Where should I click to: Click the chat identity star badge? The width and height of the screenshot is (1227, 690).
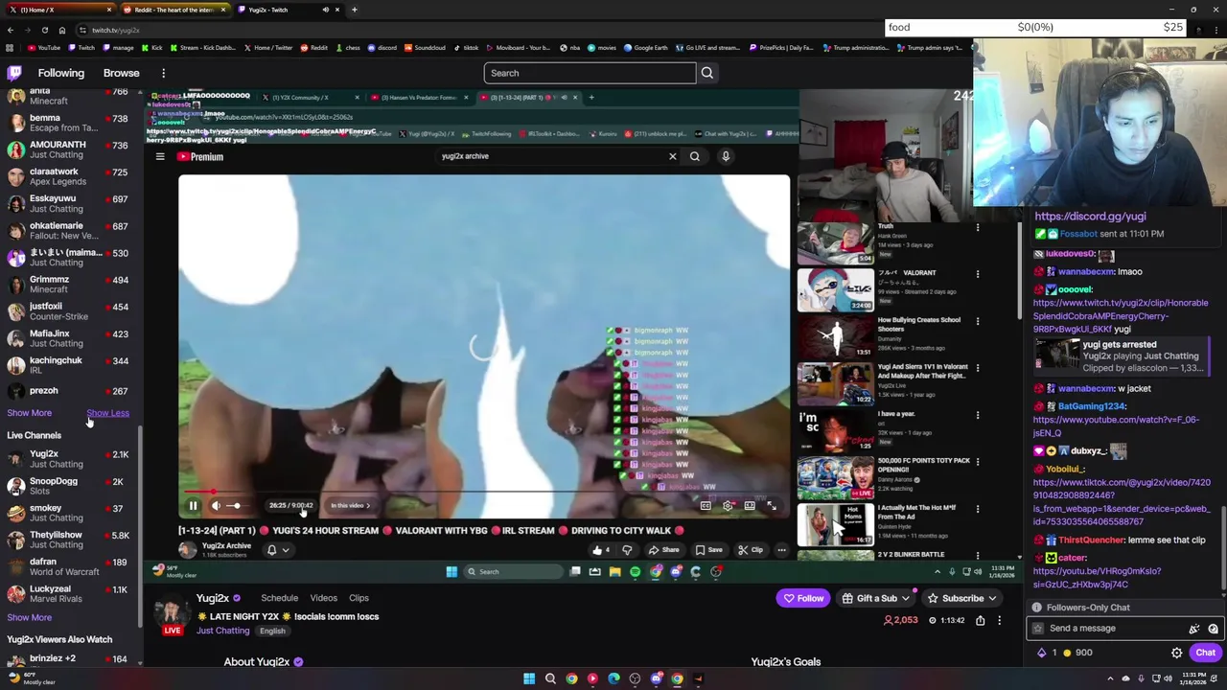[1038, 629]
